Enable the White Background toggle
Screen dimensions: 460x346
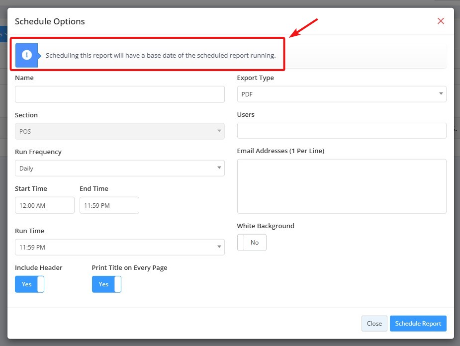252,243
